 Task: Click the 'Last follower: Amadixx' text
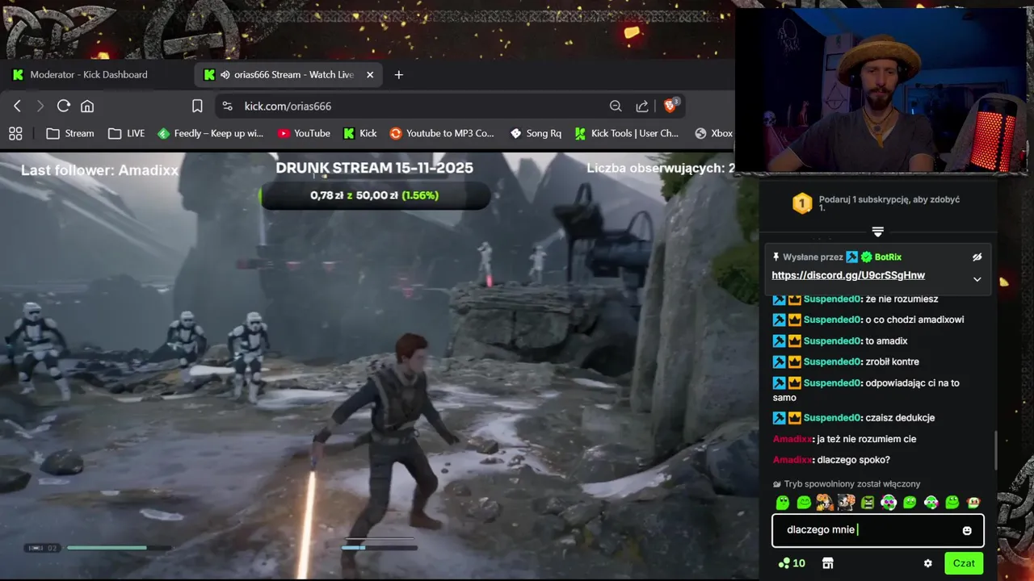99,170
